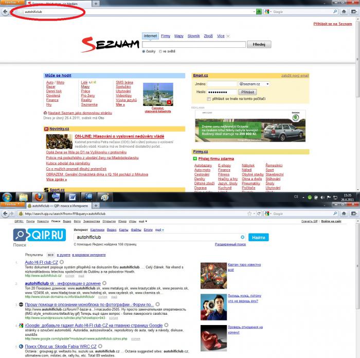
Task: Switch to the Firmy search tab
Action: (166, 37)
